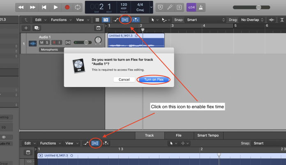286x165 pixels.
Task: Add a new track with plus button
Action: (x=26, y=28)
